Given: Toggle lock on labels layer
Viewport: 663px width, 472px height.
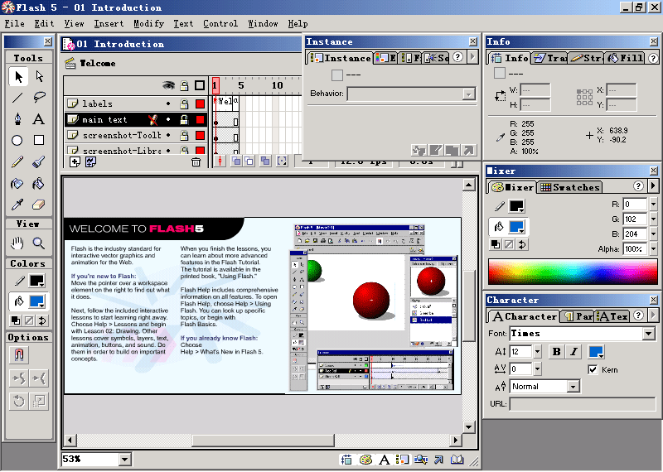Looking at the screenshot, I should [184, 104].
